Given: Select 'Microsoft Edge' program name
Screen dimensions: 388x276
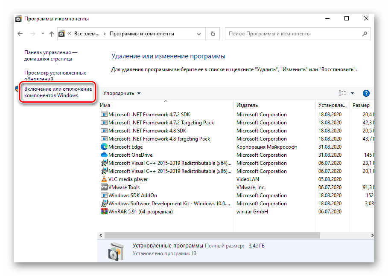Looking at the screenshot, I should (125, 147).
